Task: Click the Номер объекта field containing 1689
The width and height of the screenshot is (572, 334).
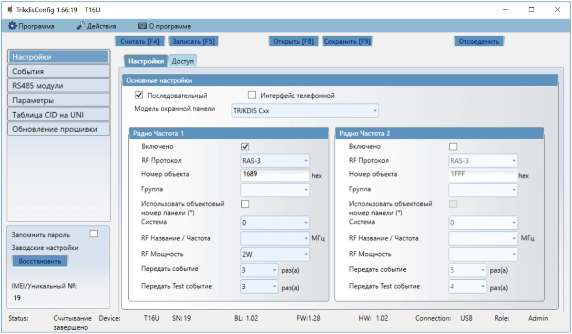Action: tap(275, 175)
